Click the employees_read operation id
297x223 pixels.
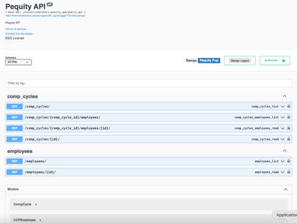pos(266,172)
